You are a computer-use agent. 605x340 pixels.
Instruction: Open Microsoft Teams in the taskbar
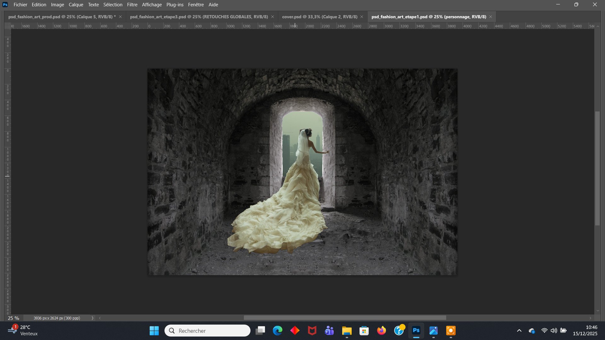click(x=329, y=331)
